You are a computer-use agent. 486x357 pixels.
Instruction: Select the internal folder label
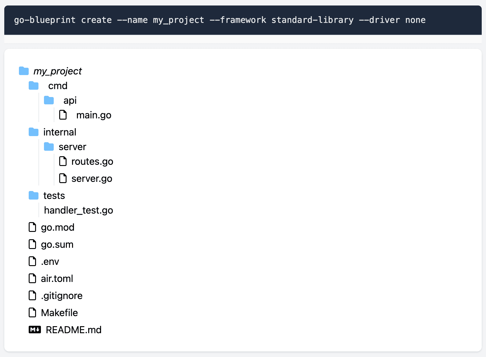60,132
